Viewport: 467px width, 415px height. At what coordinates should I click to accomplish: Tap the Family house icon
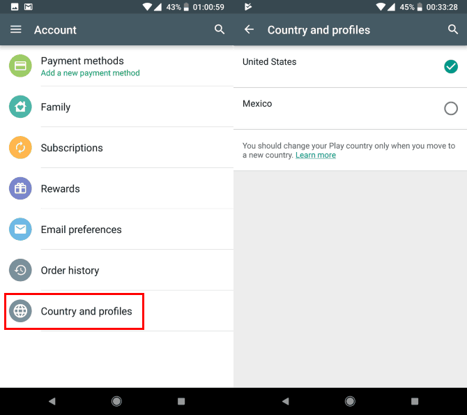[x=20, y=107]
